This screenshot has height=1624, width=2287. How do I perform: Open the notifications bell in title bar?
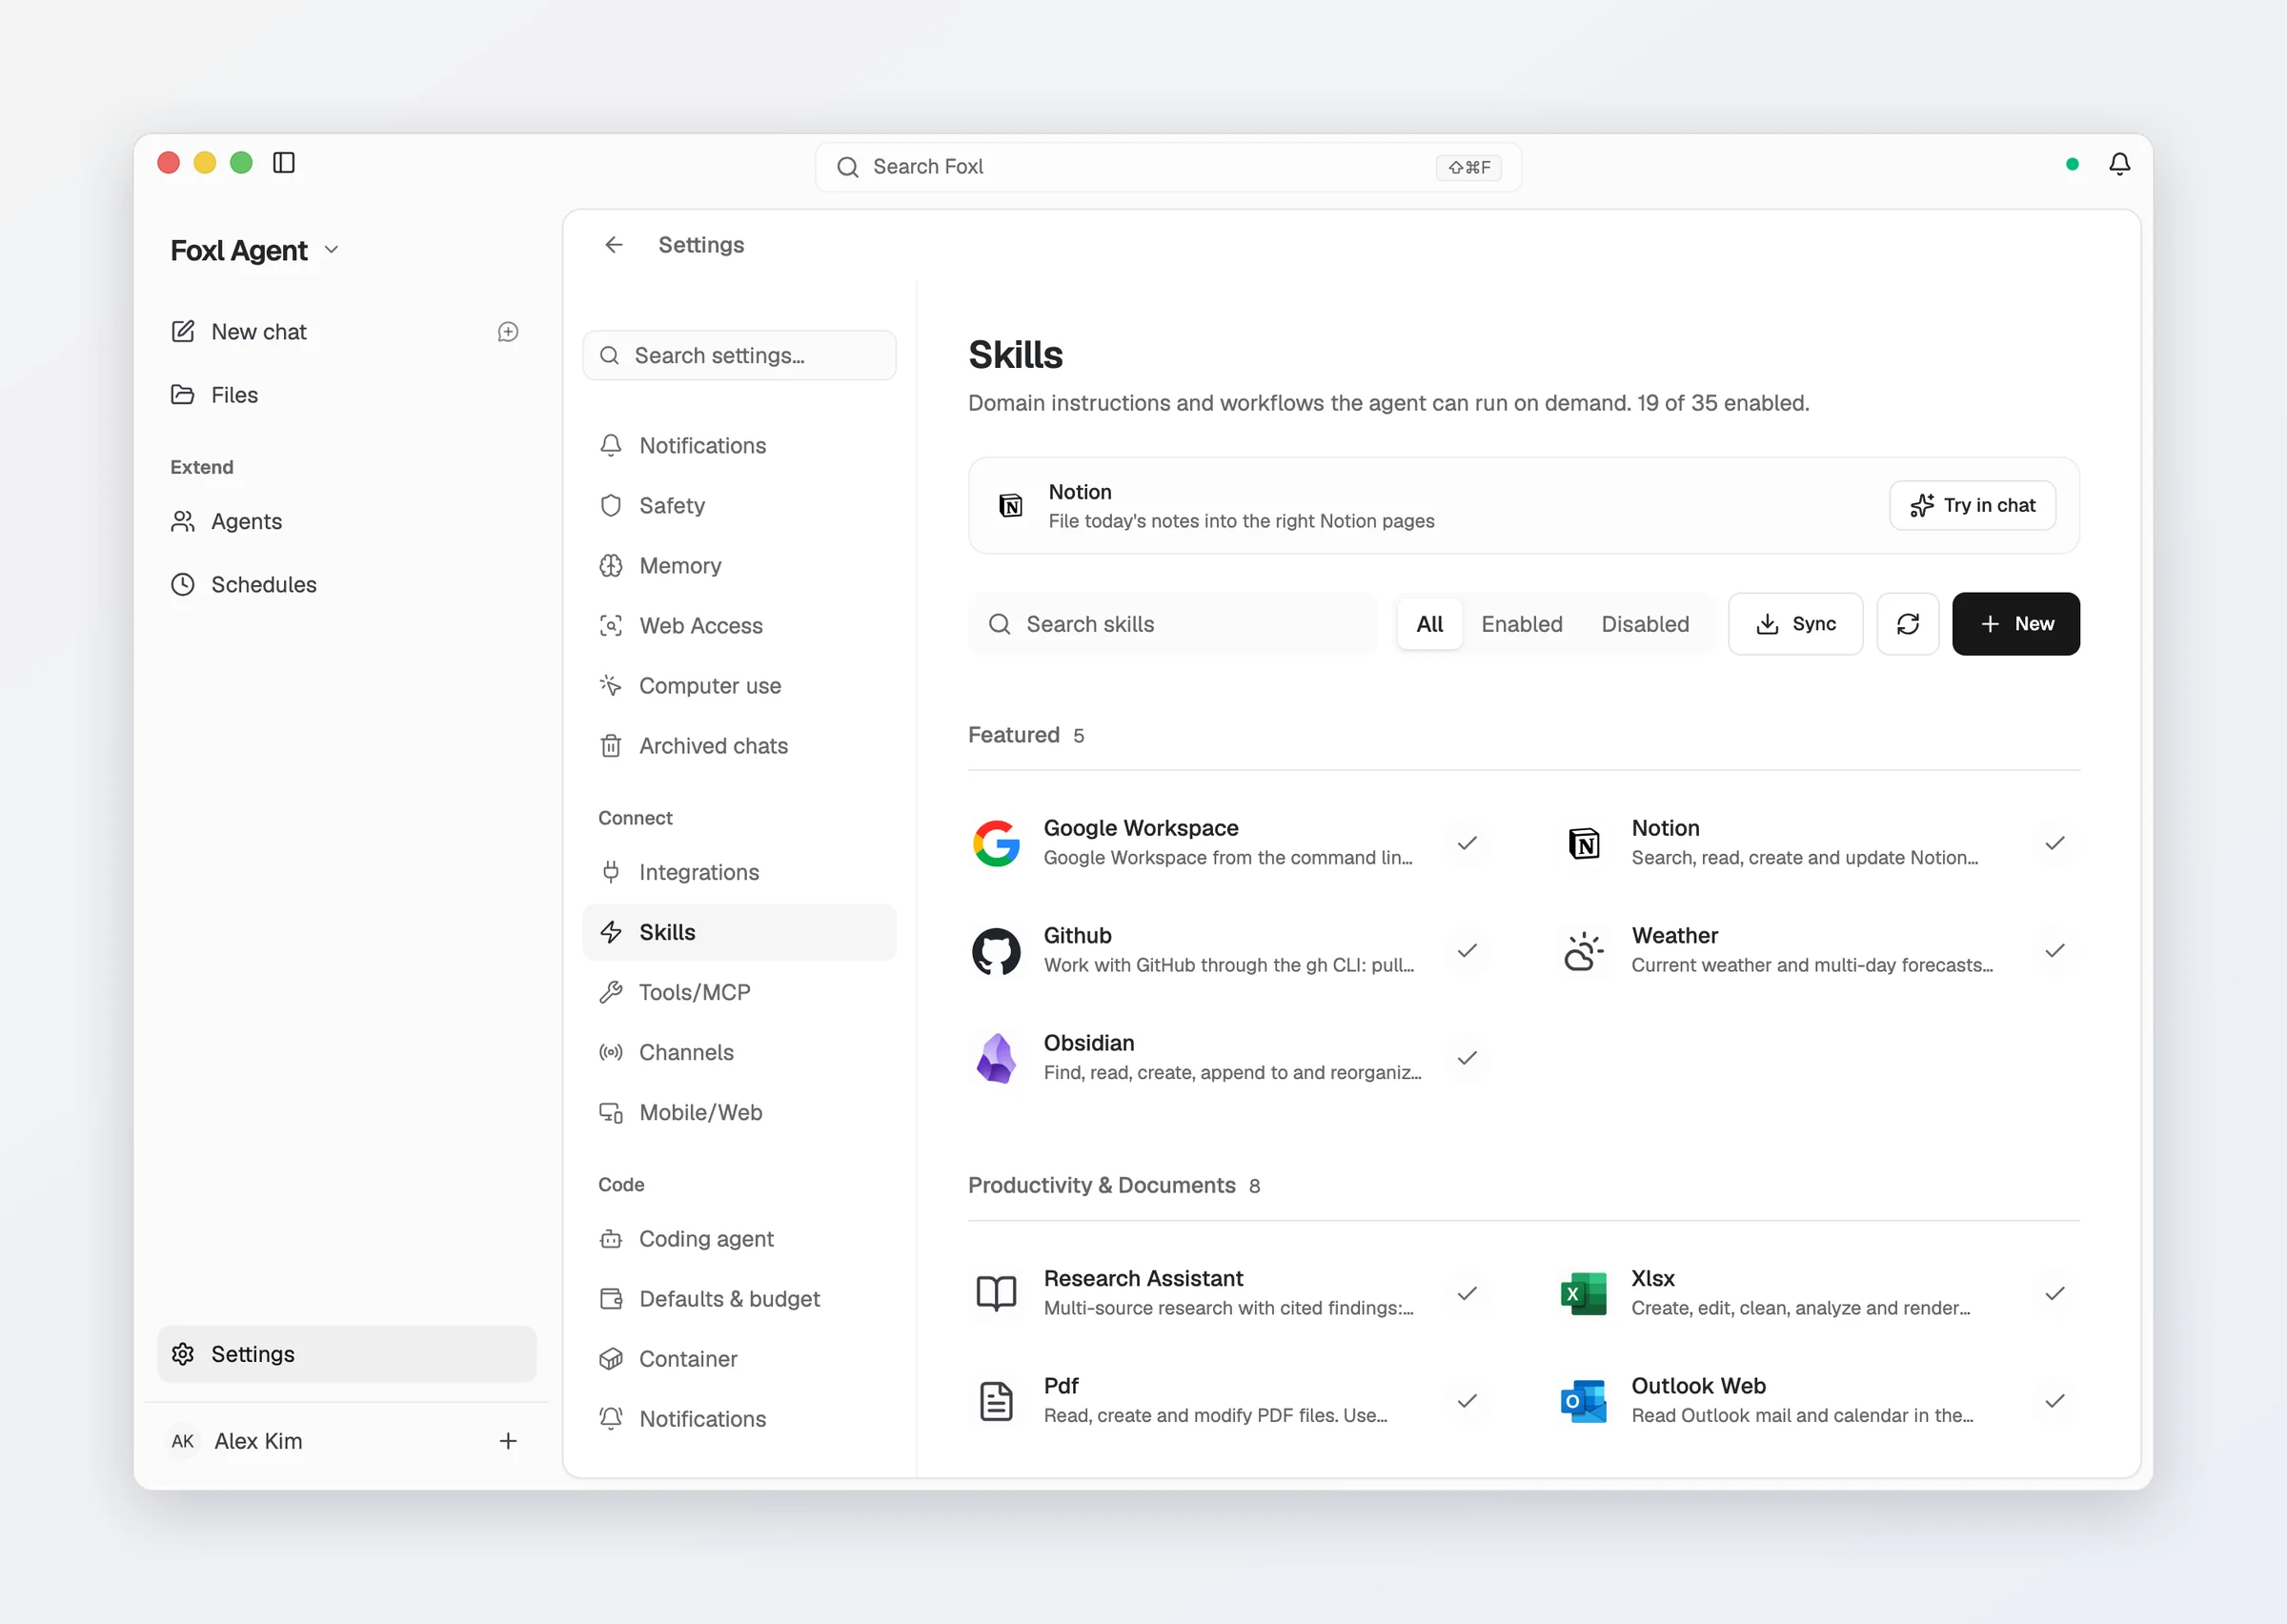click(x=2119, y=164)
